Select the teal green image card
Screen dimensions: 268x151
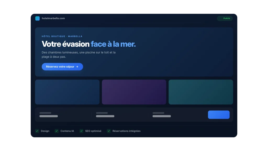coord(201,92)
